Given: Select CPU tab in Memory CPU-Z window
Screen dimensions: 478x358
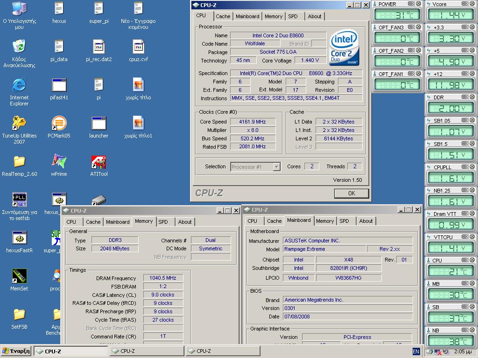Looking at the screenshot, I should coord(71,222).
